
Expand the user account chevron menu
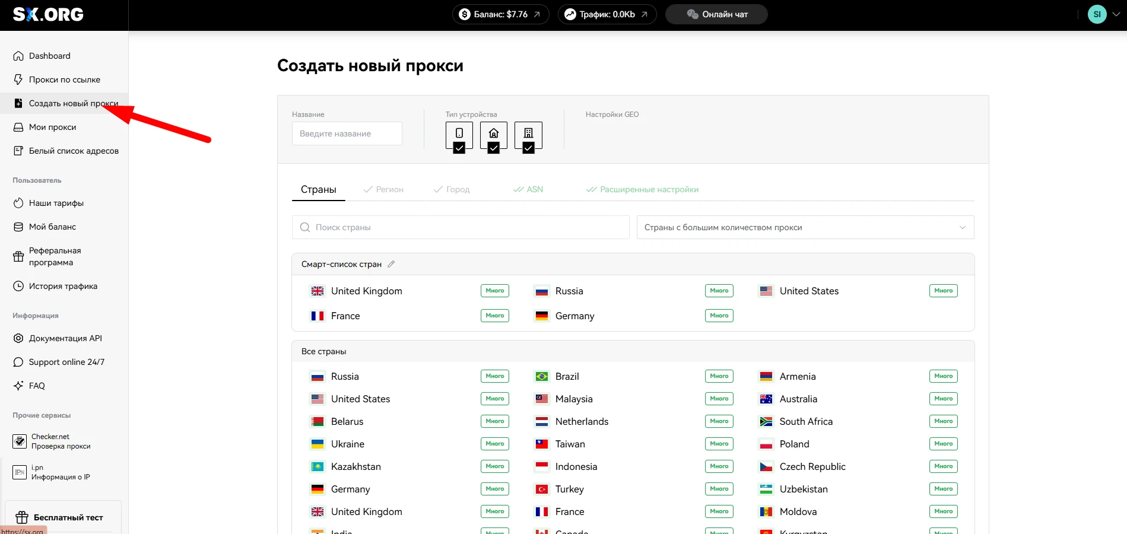pyautogui.click(x=1116, y=14)
